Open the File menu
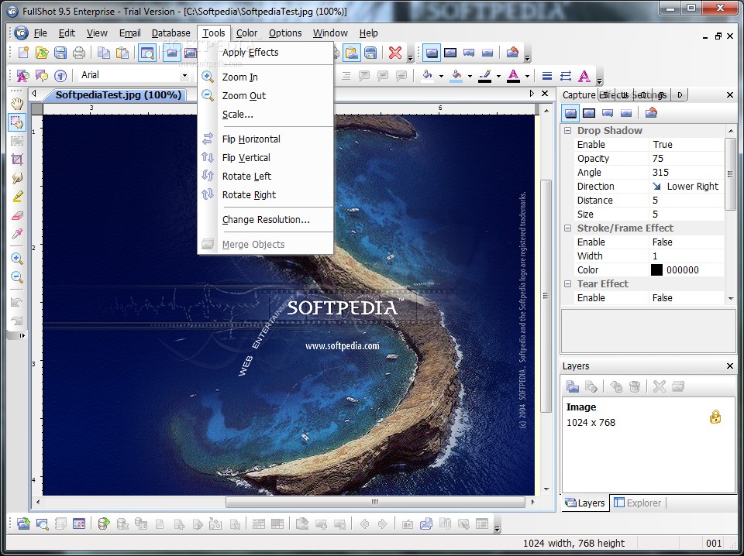The image size is (744, 556). [x=40, y=33]
